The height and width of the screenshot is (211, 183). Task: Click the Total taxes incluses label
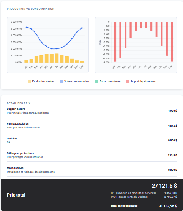(124, 206)
